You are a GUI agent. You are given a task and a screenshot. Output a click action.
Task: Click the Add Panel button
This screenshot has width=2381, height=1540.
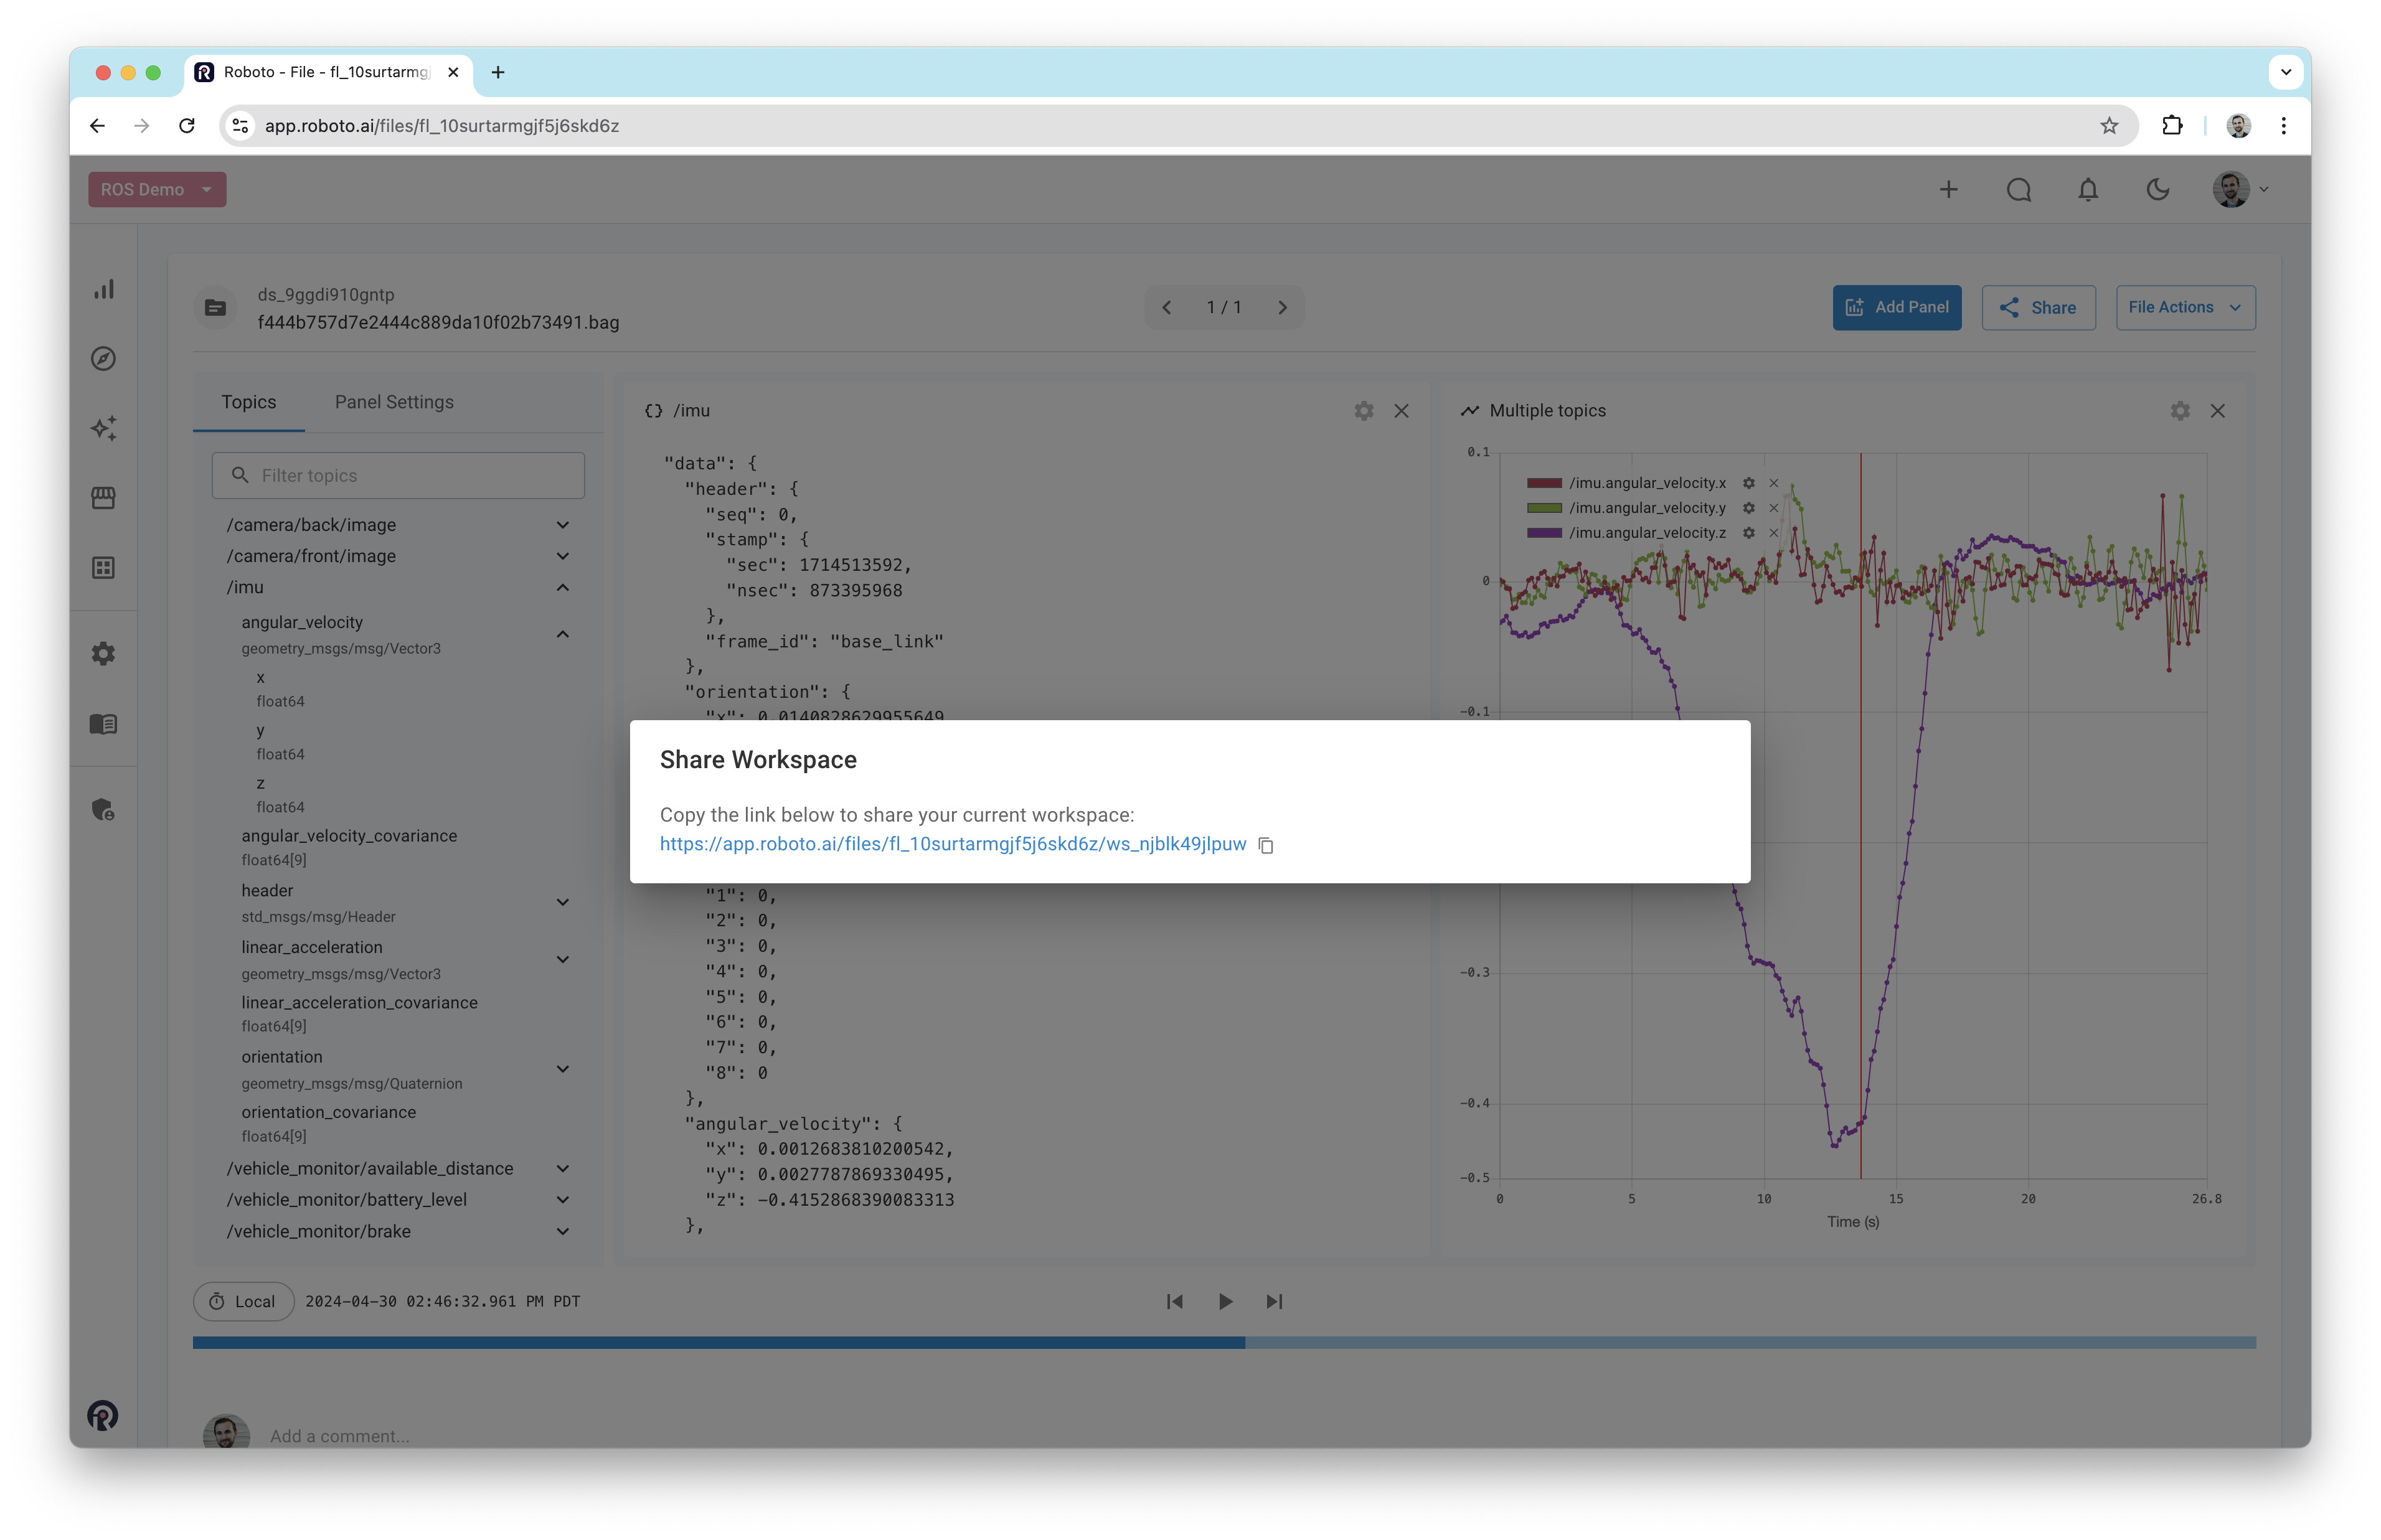1896,308
